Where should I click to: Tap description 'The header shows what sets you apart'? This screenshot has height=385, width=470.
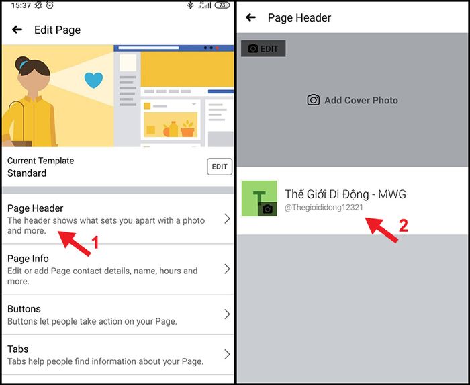click(x=106, y=226)
